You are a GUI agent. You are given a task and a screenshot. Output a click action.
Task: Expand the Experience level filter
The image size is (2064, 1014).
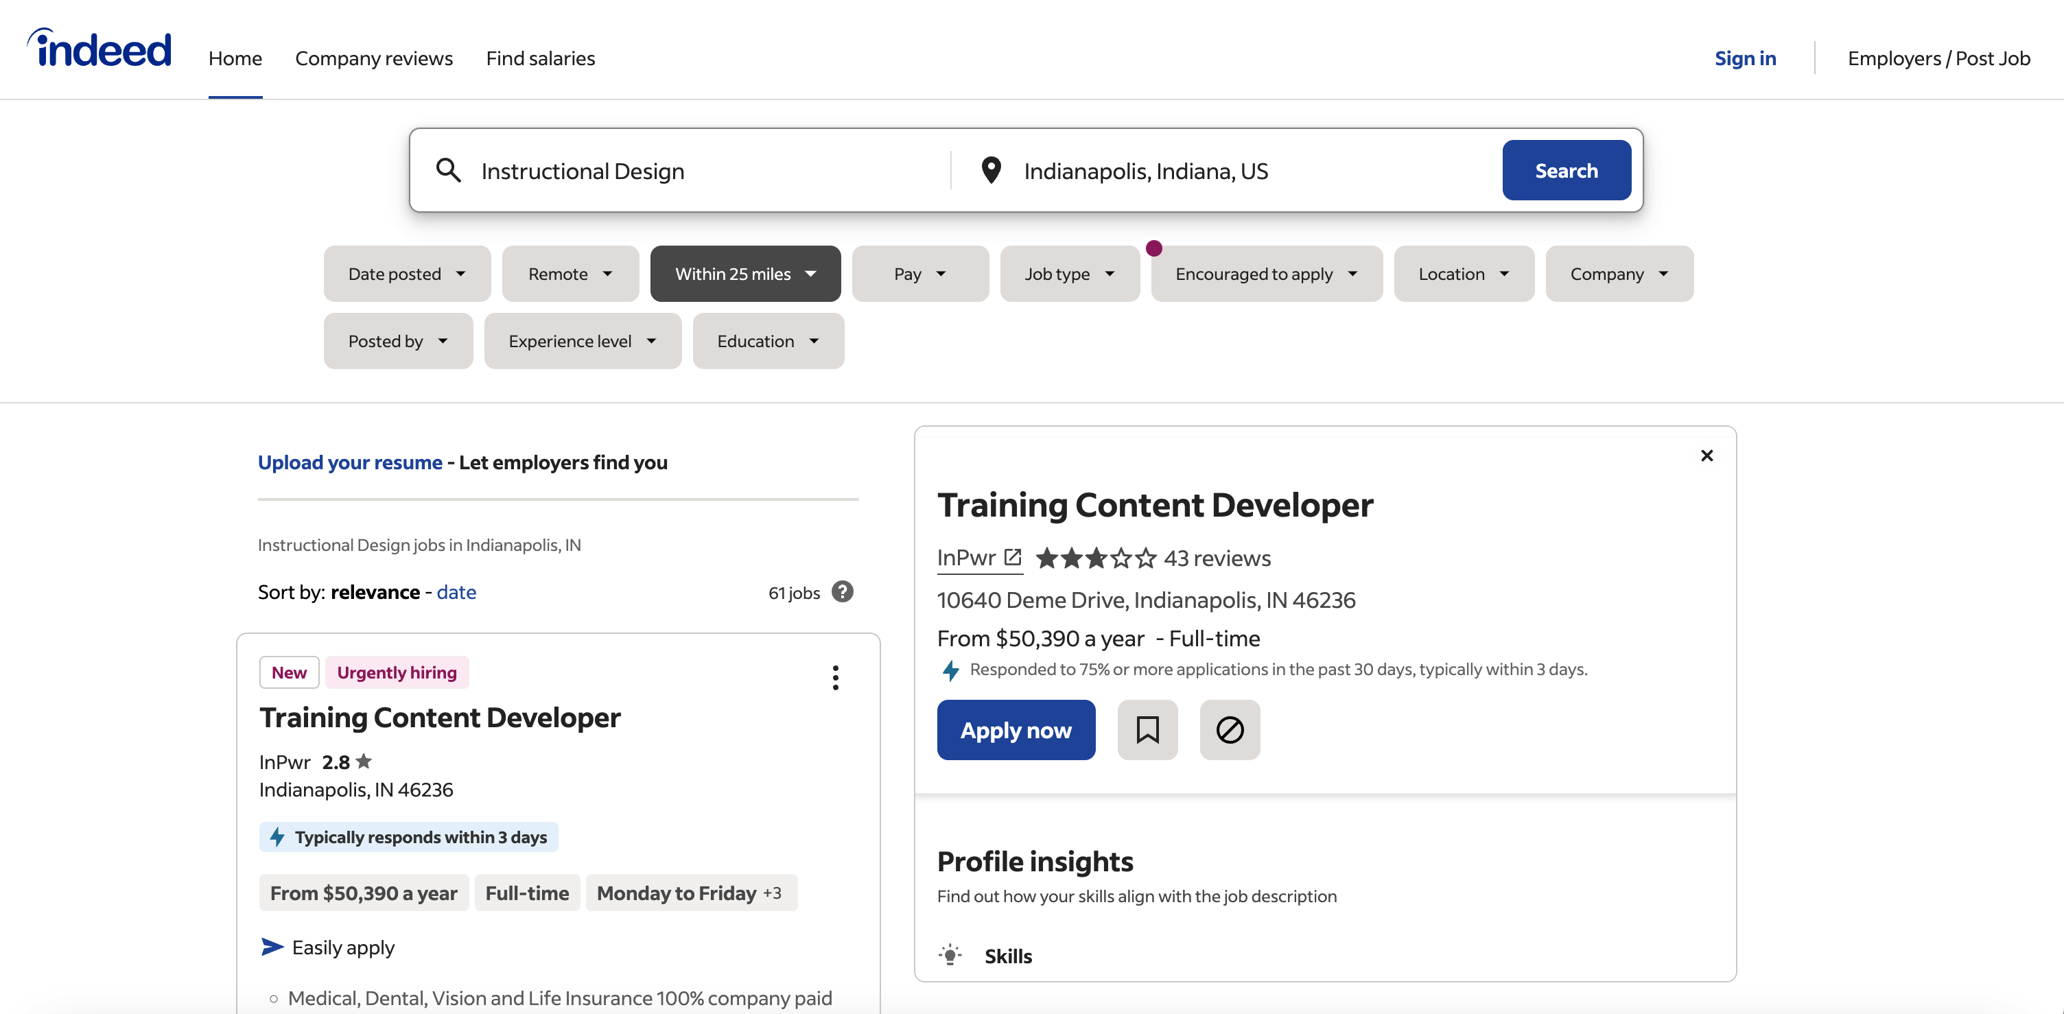click(x=583, y=341)
